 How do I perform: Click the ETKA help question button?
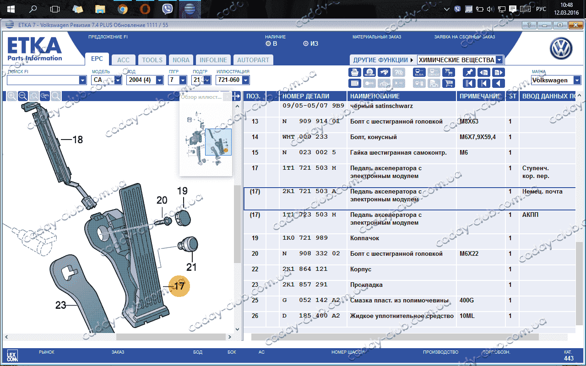529,25
